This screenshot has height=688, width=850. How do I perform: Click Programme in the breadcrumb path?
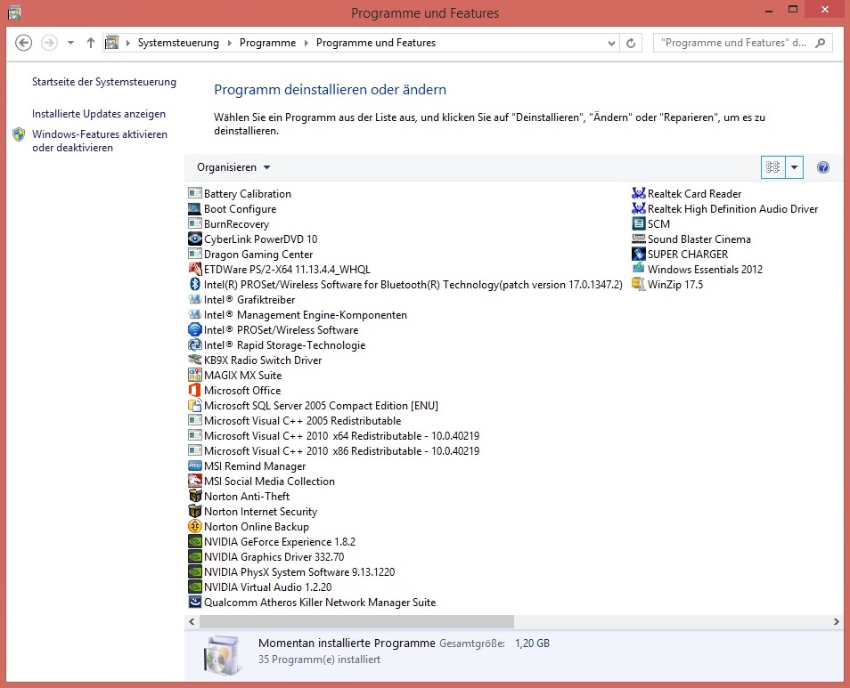click(x=268, y=43)
